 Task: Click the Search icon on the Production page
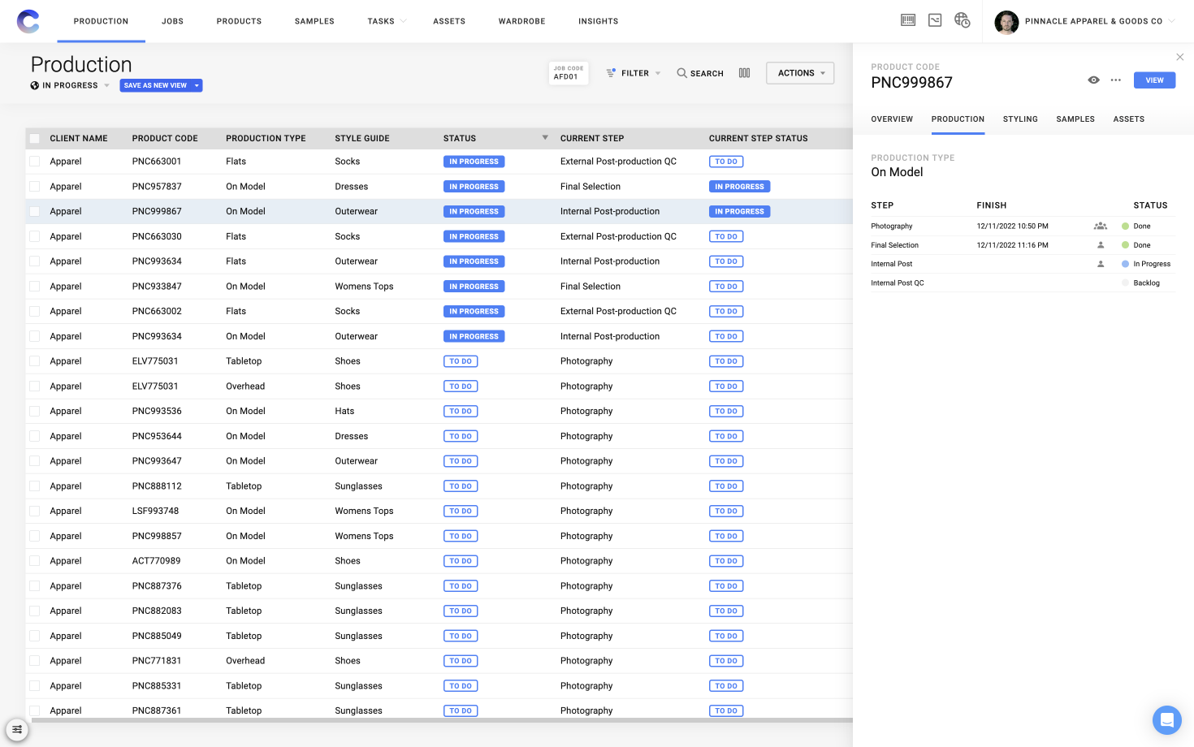click(681, 73)
